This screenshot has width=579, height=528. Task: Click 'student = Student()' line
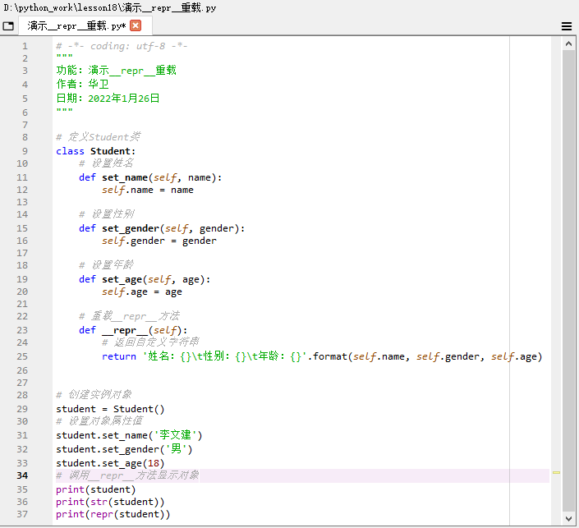pos(110,409)
